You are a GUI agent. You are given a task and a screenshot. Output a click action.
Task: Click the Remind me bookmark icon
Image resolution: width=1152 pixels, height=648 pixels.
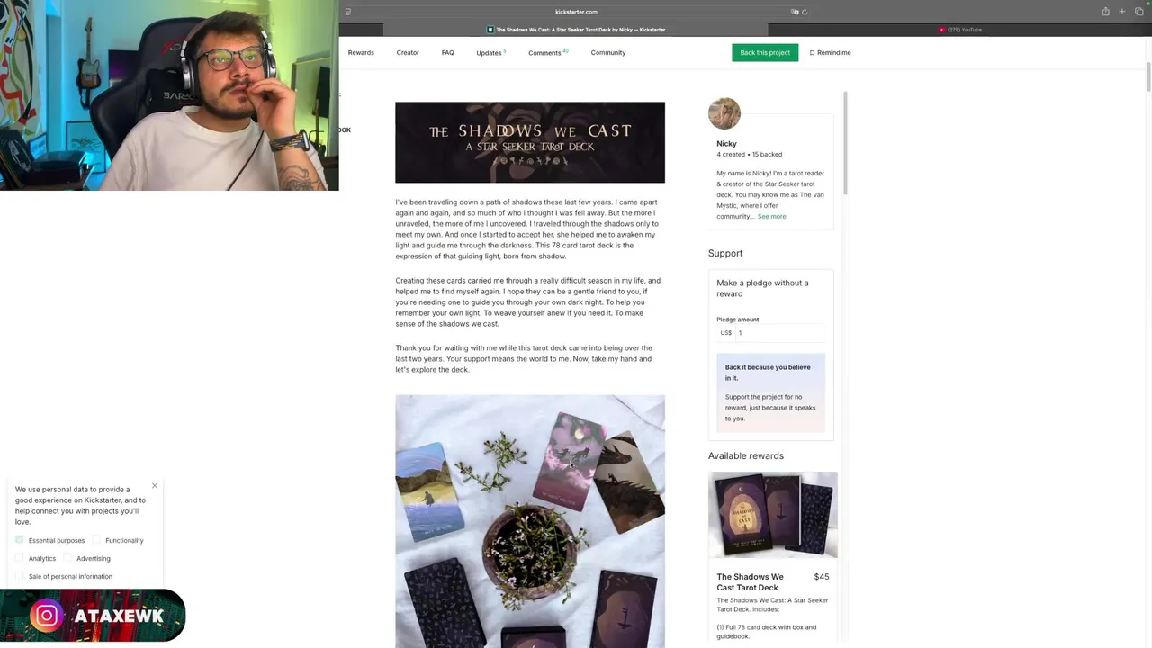click(x=812, y=53)
